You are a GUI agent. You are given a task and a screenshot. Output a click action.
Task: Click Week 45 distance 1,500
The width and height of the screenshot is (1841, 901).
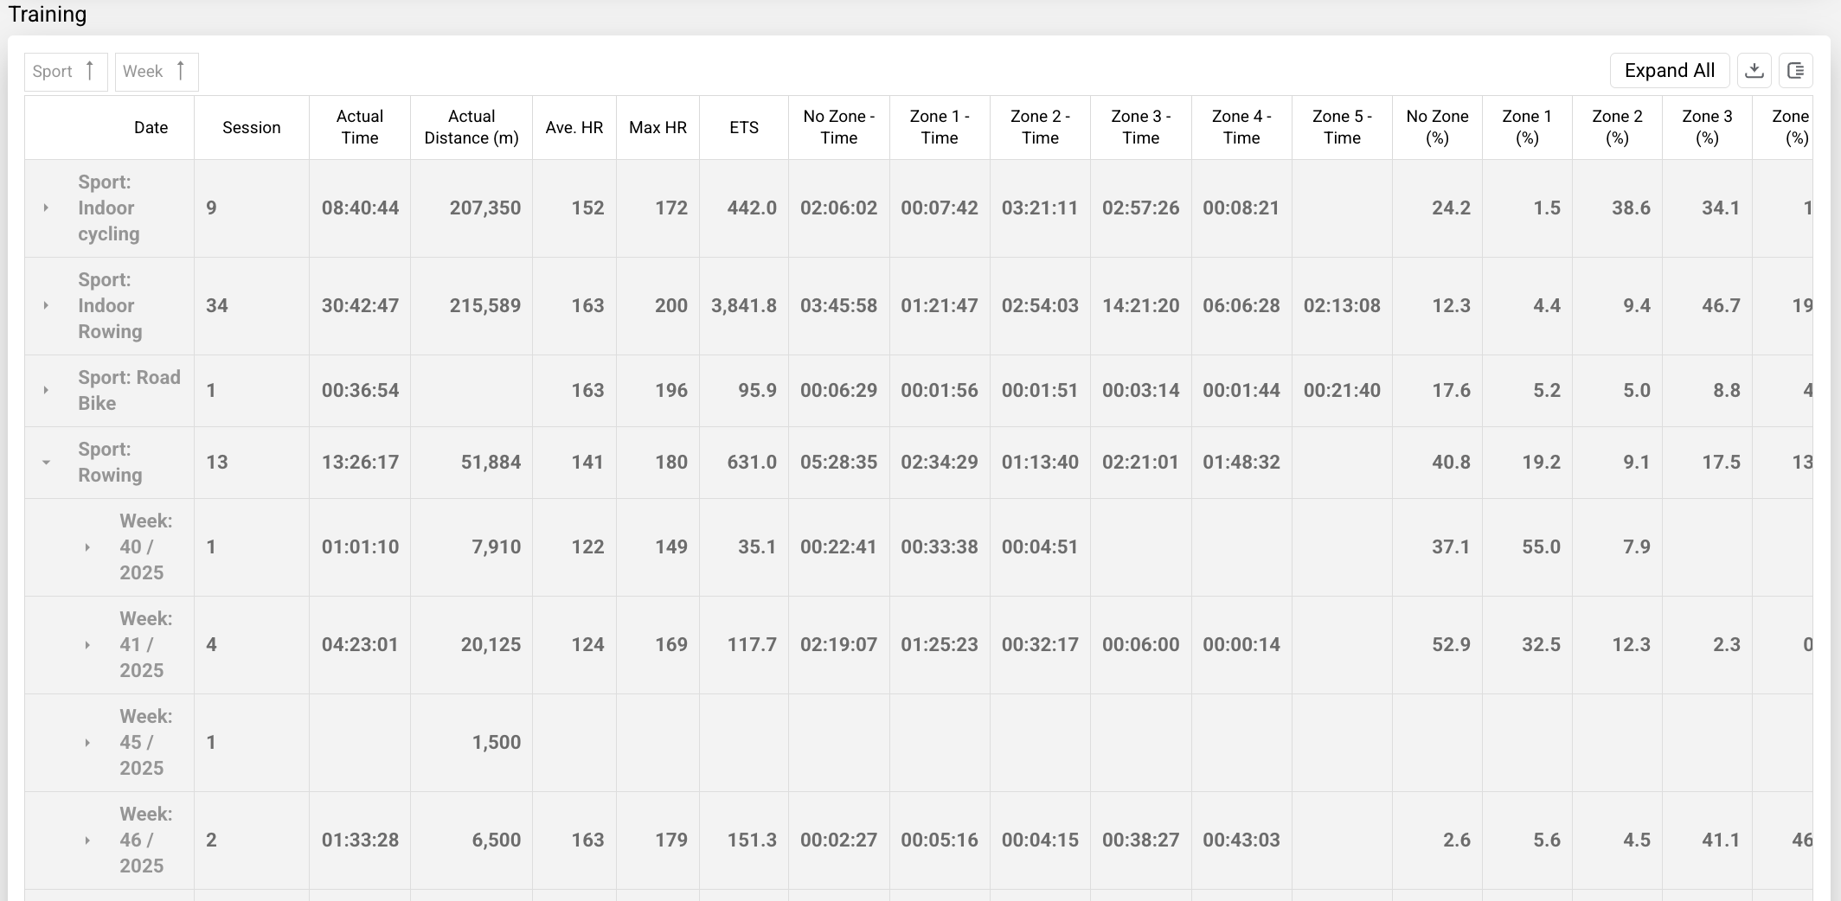496,742
